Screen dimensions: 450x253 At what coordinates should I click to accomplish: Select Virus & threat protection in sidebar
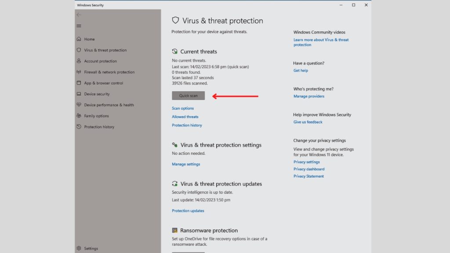click(x=105, y=50)
